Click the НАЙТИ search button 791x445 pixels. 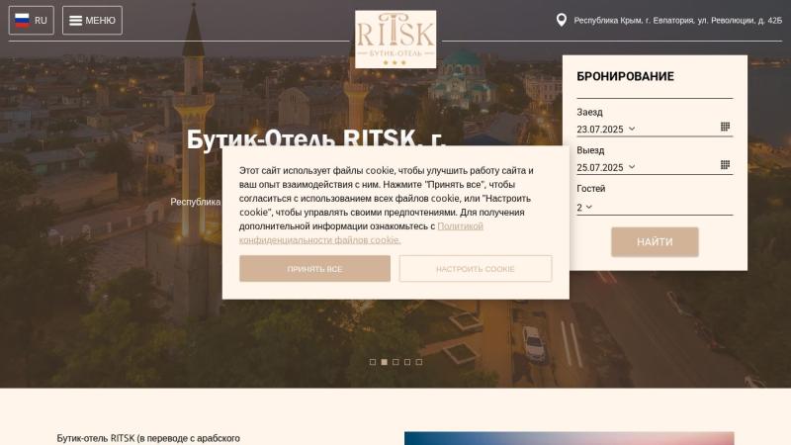point(655,242)
